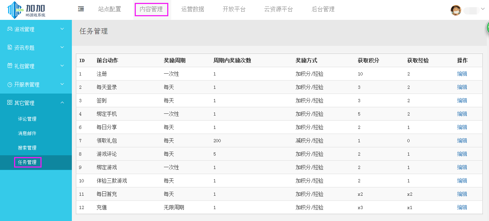Click the sidebar collapse hamburger icon
Viewport: 489px width, 221px height.
[x=81, y=9]
